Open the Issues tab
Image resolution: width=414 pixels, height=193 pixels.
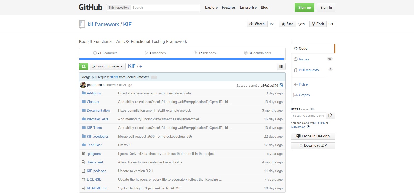313,59
